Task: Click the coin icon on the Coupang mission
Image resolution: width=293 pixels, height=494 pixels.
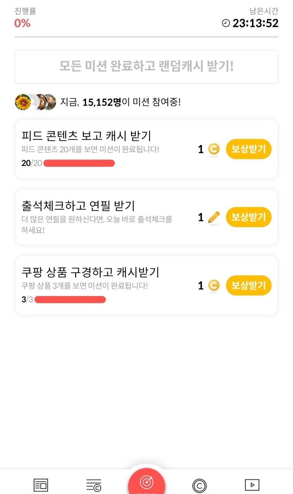Action: [214, 285]
